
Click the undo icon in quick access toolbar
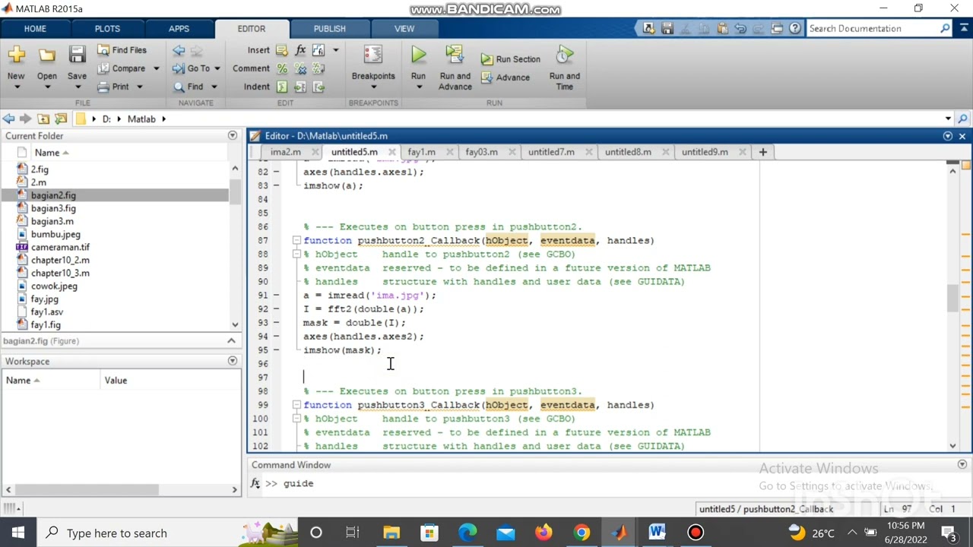click(740, 29)
